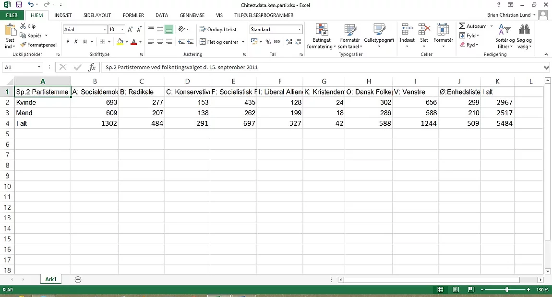Click the Autosum button
The image size is (552, 297).
pyautogui.click(x=473, y=26)
